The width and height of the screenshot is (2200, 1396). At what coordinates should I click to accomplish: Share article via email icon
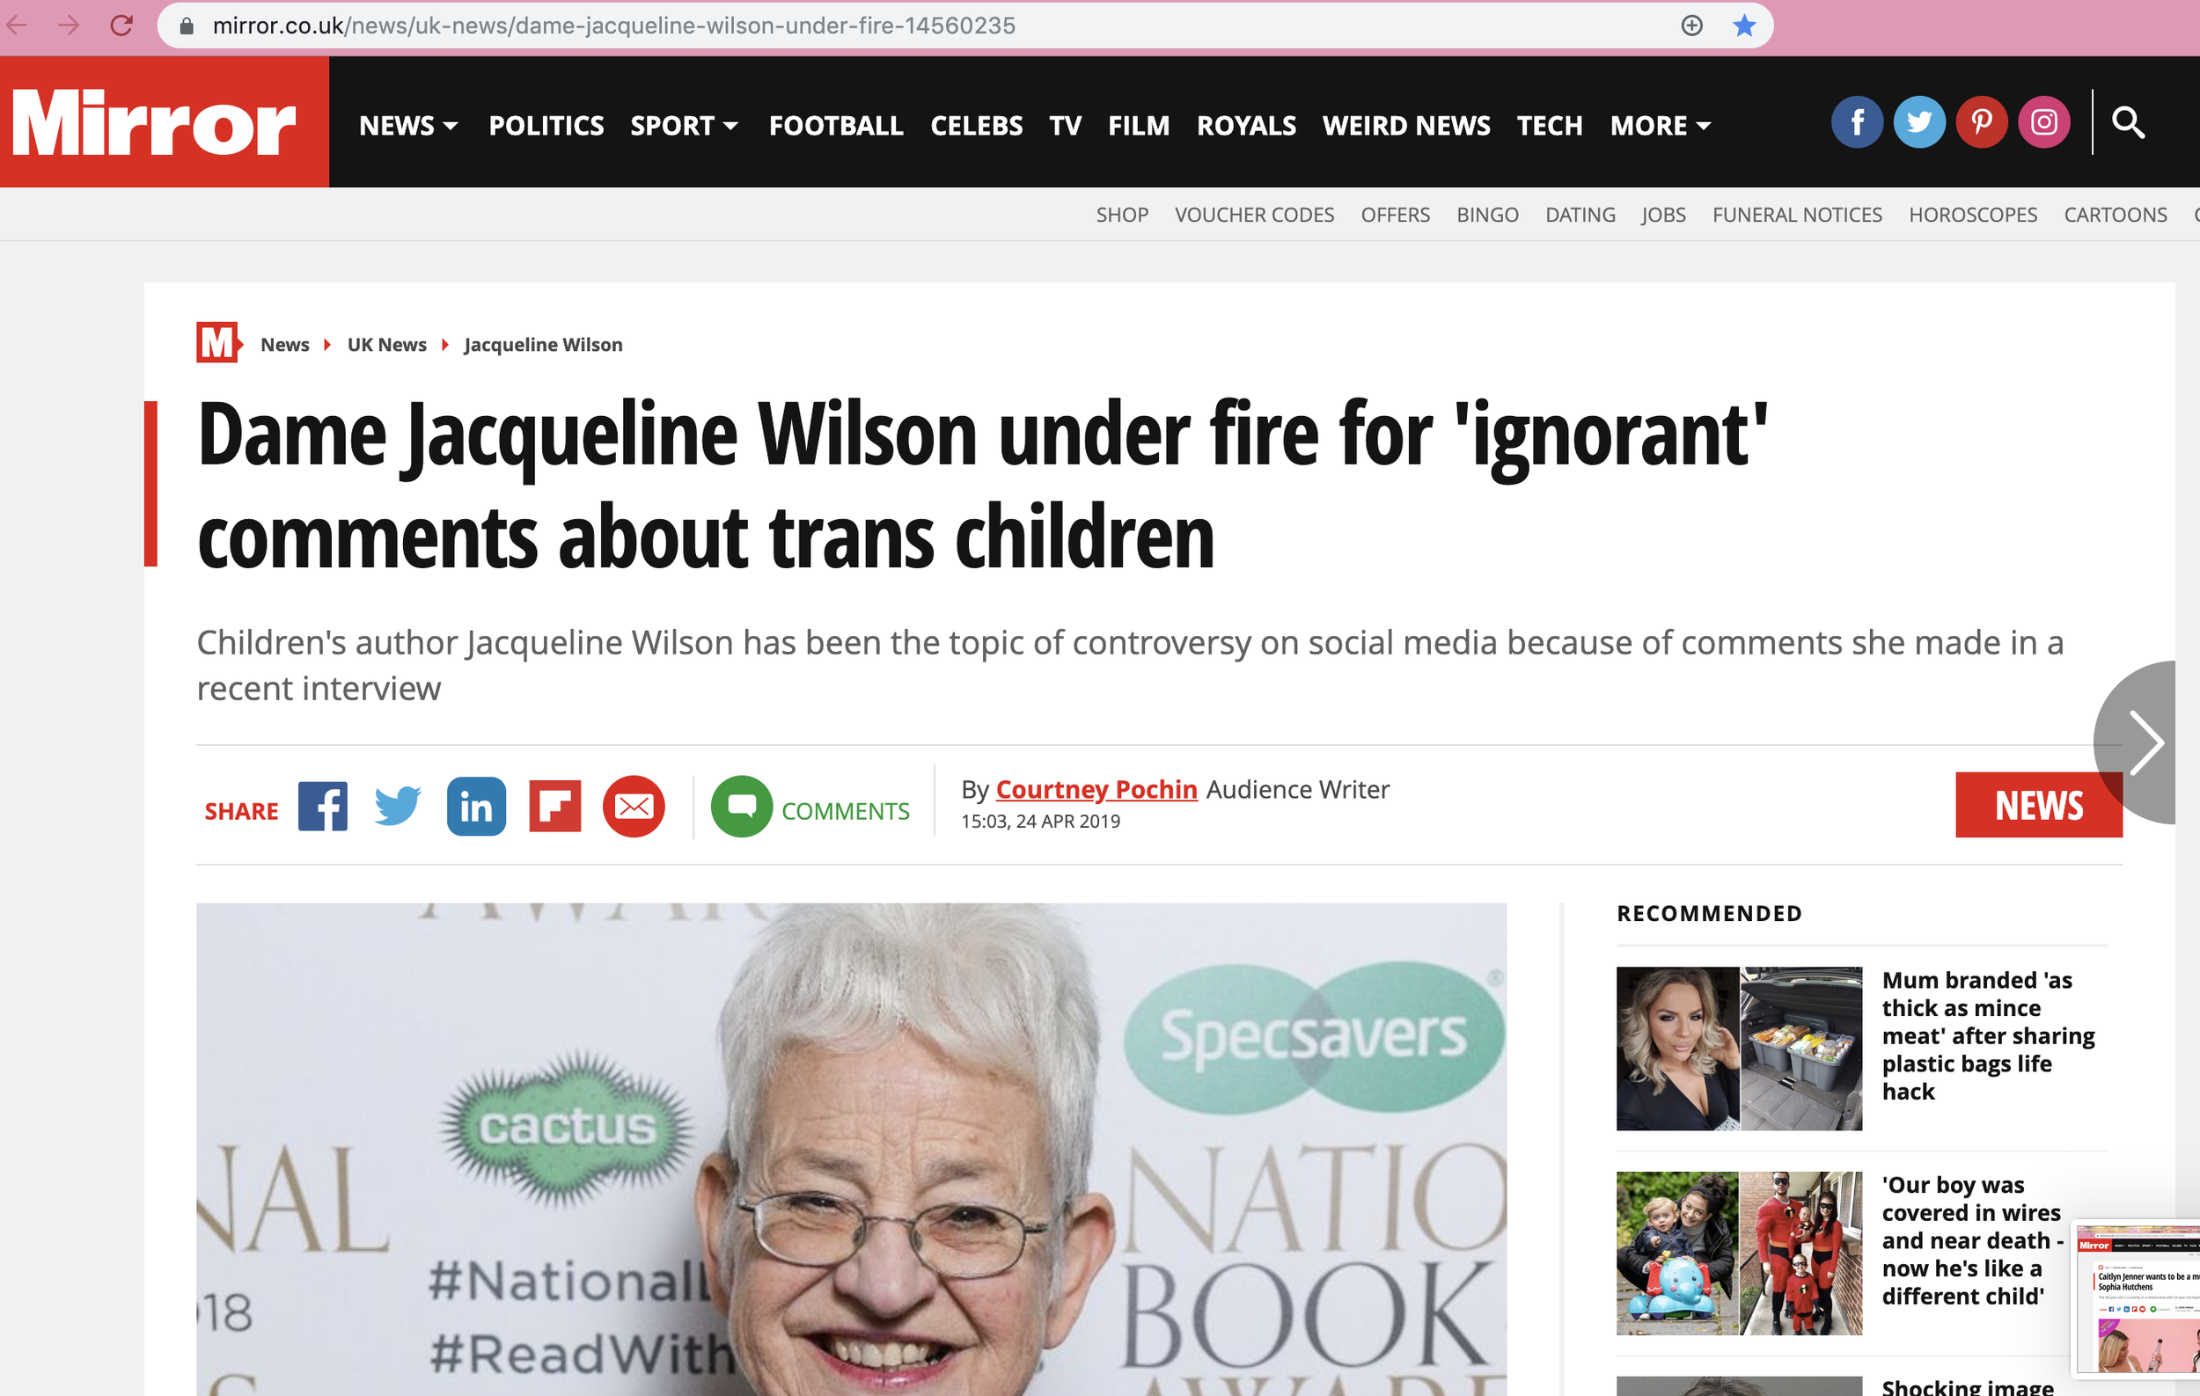(x=633, y=808)
